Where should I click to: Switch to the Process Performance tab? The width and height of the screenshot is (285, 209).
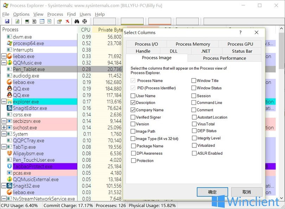(x=224, y=58)
